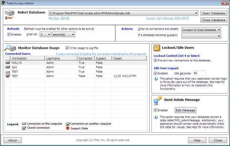Click the Send Admin Message info icon

point(156,117)
